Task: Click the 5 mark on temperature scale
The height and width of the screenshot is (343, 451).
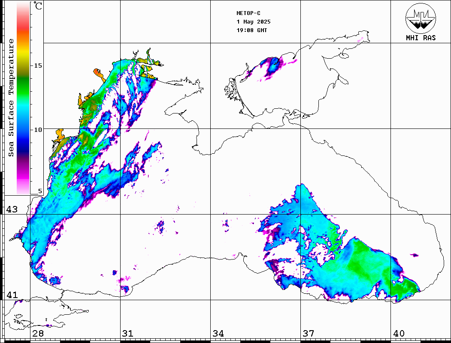Action: pyautogui.click(x=40, y=191)
